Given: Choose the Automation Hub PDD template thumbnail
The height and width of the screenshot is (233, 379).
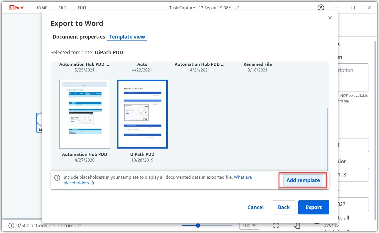Looking at the screenshot, I should coord(85,114).
